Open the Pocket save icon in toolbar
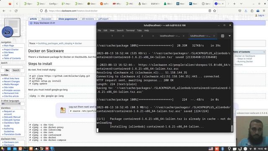Screen dimensions: 268x151 pos(240,11)
